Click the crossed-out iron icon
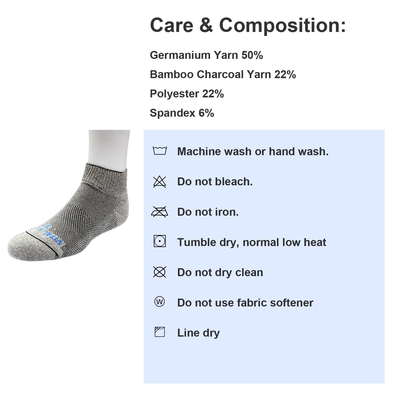This screenshot has width=396, height=396. point(159,212)
